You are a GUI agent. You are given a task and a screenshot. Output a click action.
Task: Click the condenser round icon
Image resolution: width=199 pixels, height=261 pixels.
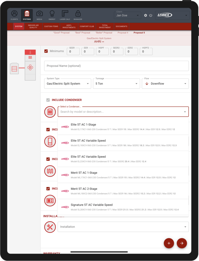50,112
